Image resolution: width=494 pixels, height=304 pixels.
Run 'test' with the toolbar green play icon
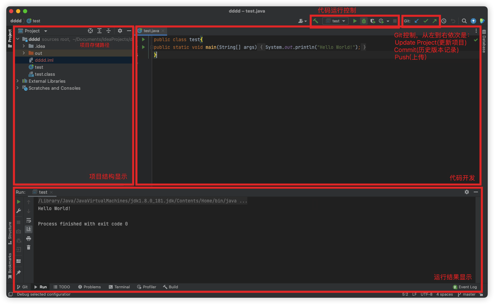(x=355, y=21)
